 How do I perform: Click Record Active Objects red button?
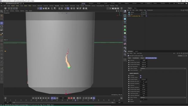[69, 98]
